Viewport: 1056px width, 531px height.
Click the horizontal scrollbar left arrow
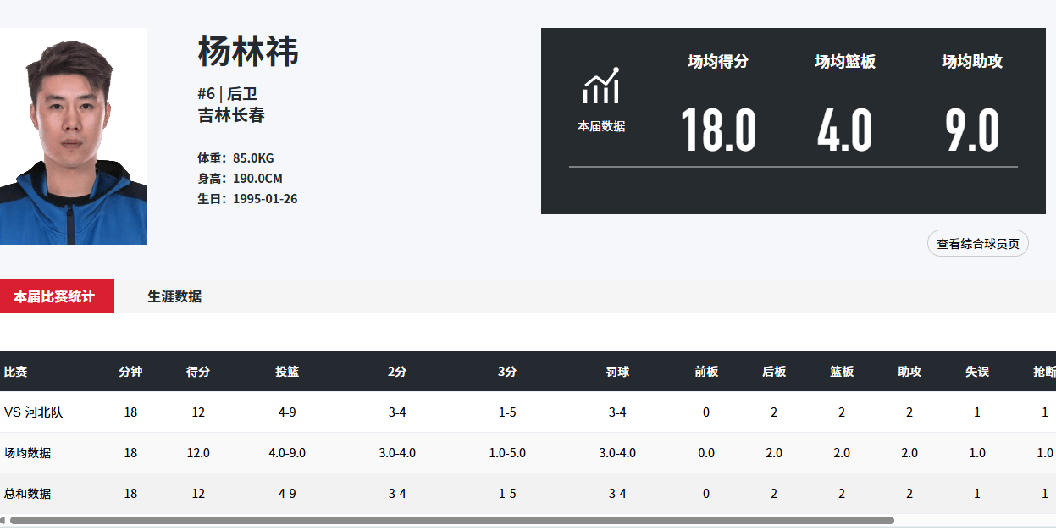3,521
